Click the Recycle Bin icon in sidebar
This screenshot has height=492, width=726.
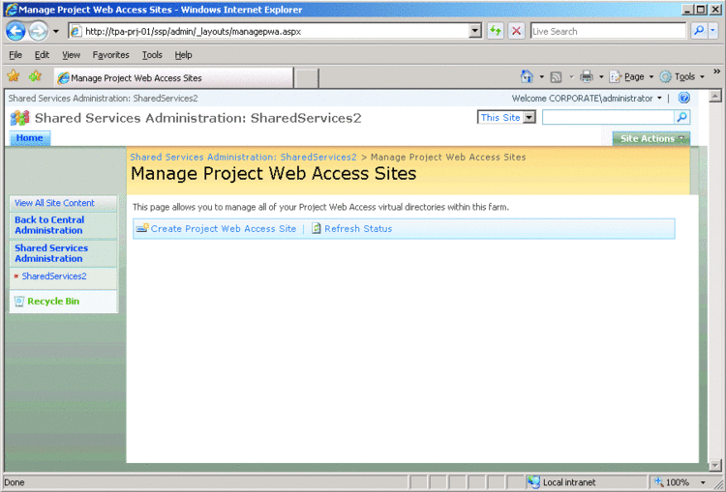click(x=19, y=302)
